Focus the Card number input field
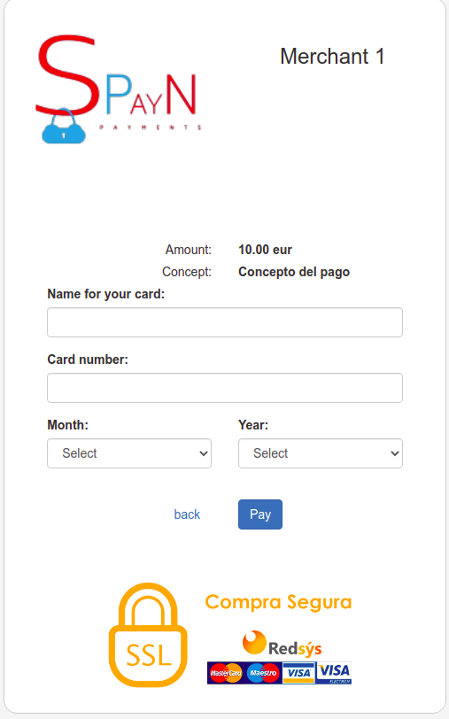 click(x=225, y=388)
